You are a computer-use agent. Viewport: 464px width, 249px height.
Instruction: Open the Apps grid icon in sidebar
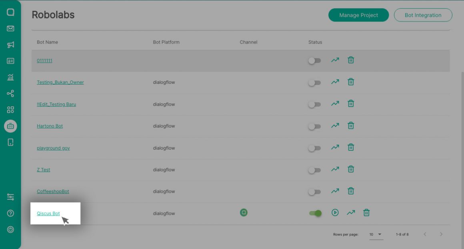coord(10,109)
